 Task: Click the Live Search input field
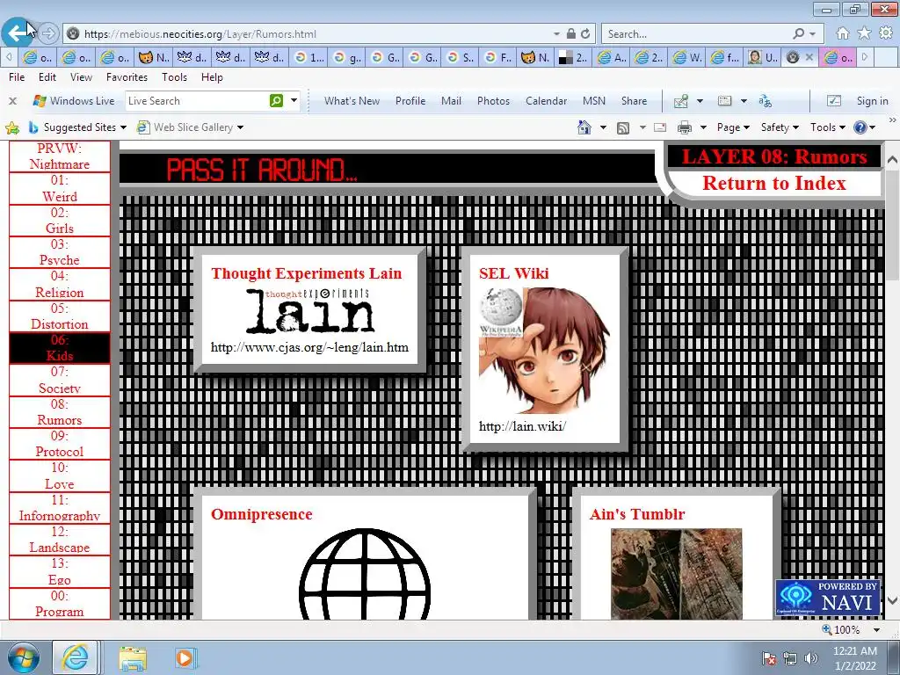pos(196,101)
